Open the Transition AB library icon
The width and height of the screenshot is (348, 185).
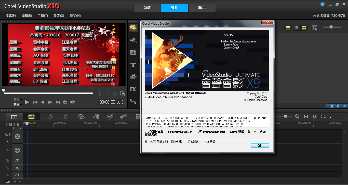click(133, 52)
